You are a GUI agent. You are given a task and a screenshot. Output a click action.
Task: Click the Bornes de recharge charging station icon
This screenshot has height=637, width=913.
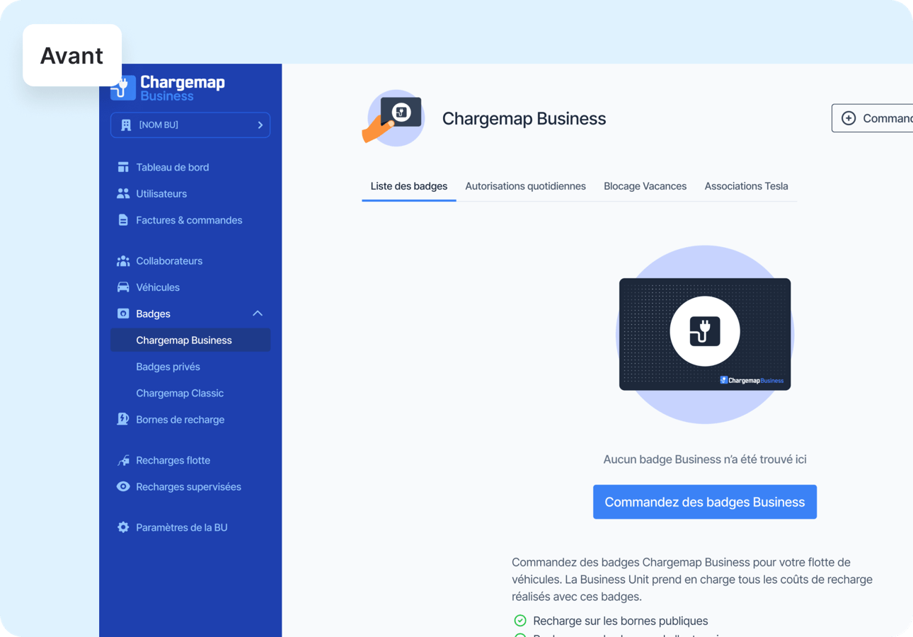click(123, 419)
